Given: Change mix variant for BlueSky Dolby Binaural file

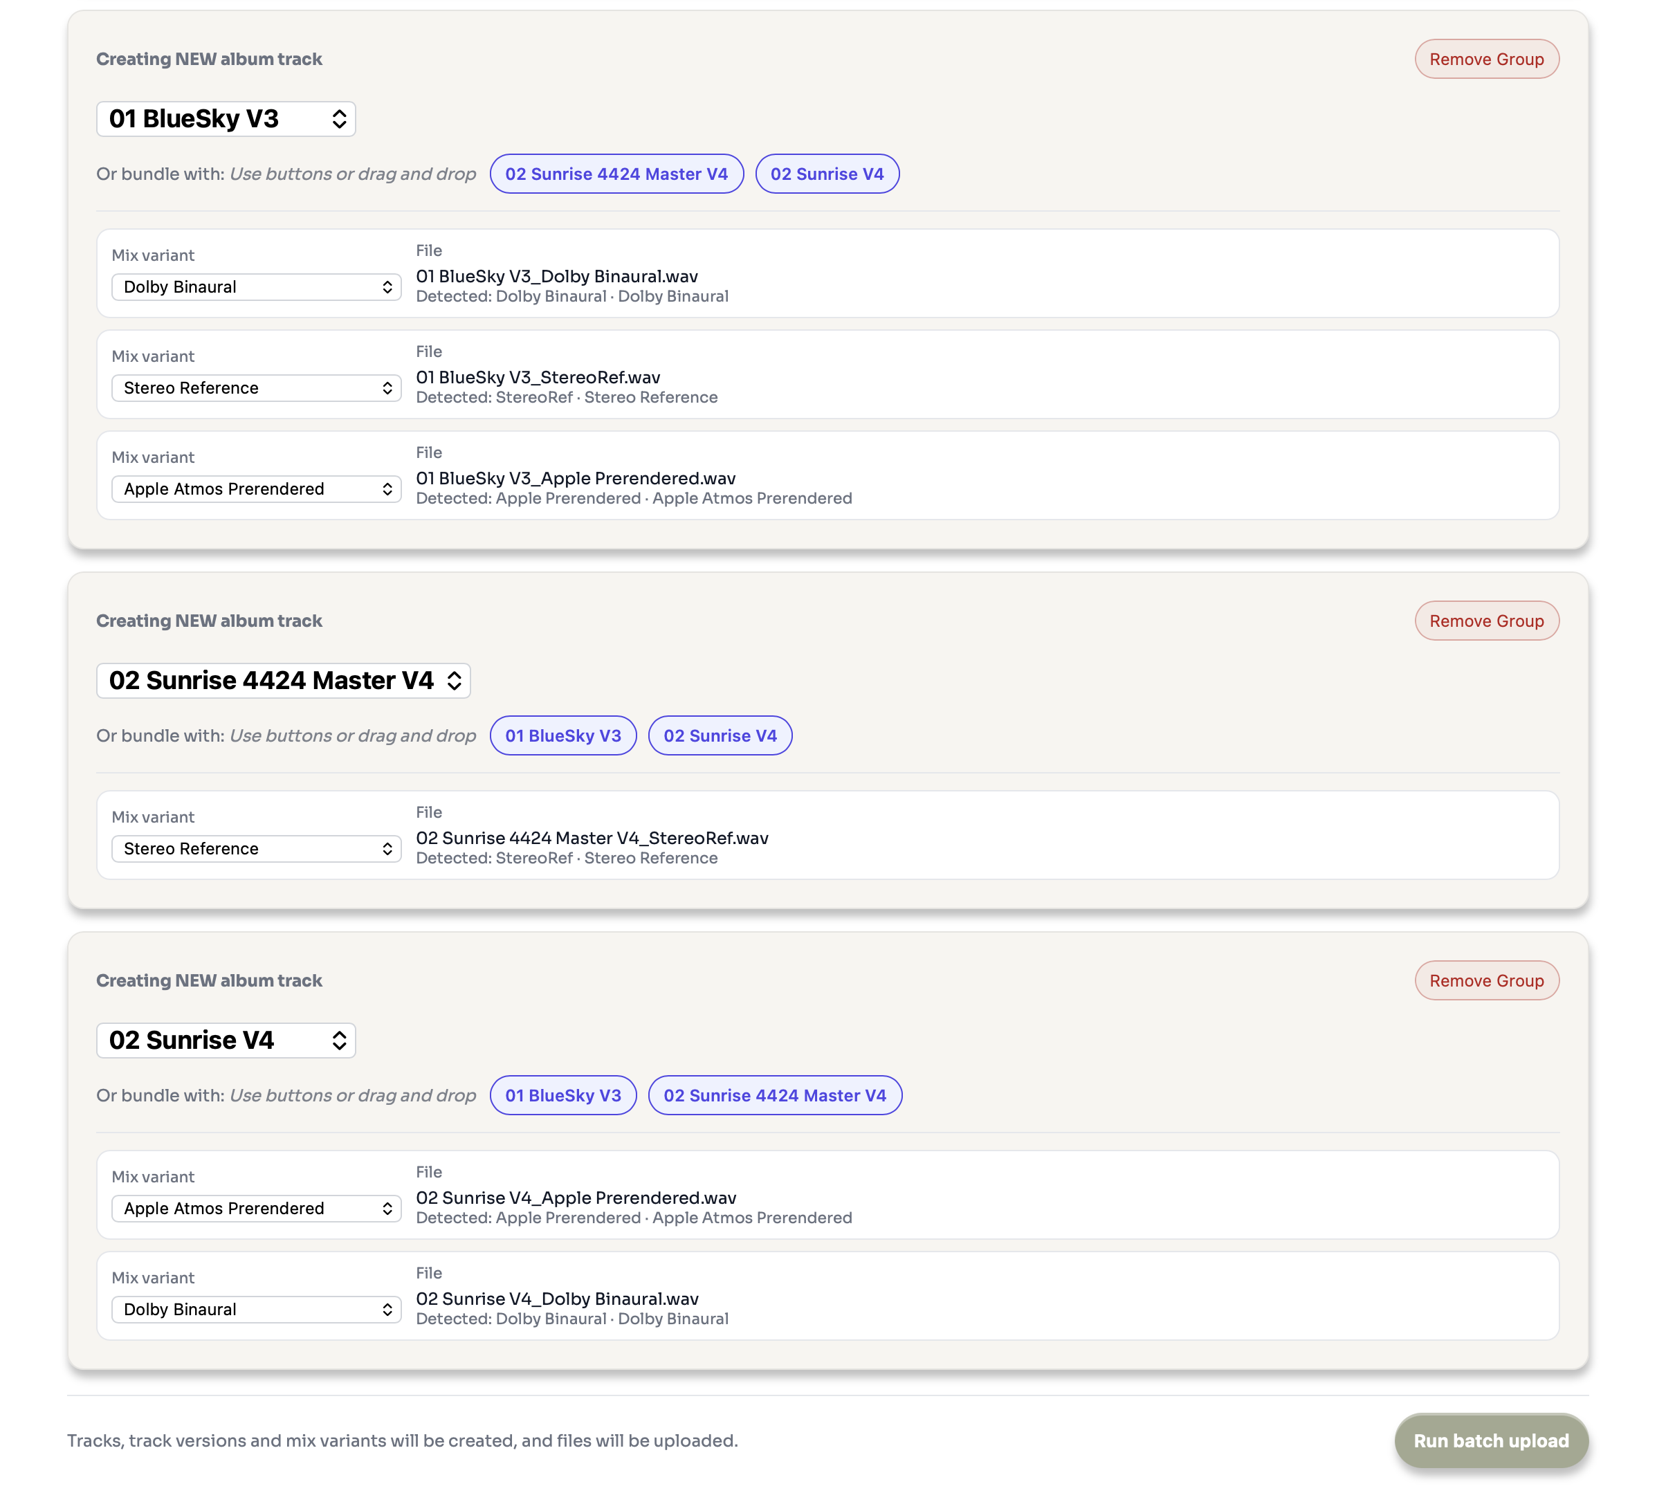Looking at the screenshot, I should 256,287.
